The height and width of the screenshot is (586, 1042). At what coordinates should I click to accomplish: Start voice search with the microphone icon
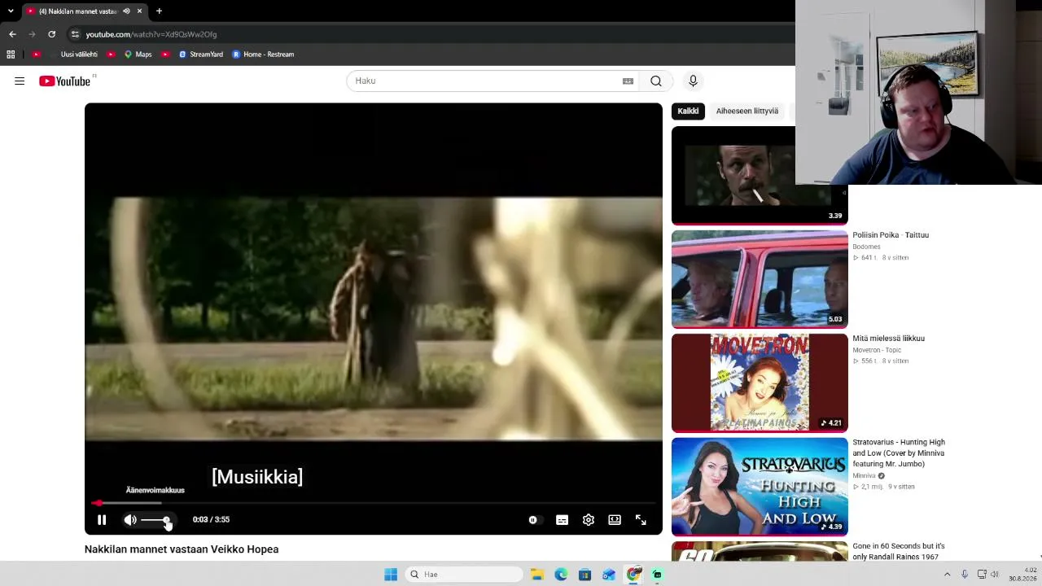[x=693, y=81]
